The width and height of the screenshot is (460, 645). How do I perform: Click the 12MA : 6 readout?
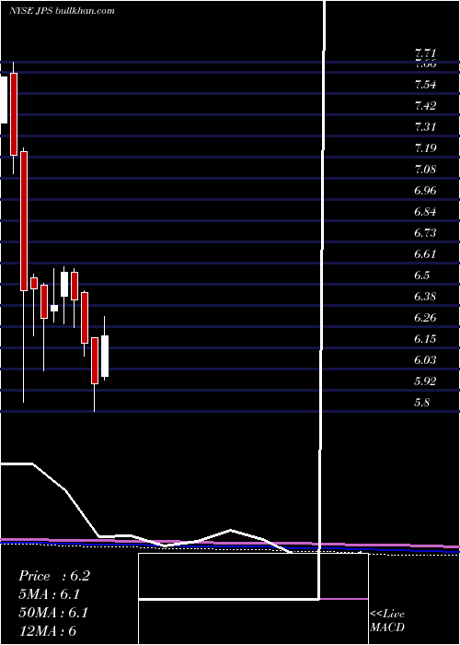[48, 631]
